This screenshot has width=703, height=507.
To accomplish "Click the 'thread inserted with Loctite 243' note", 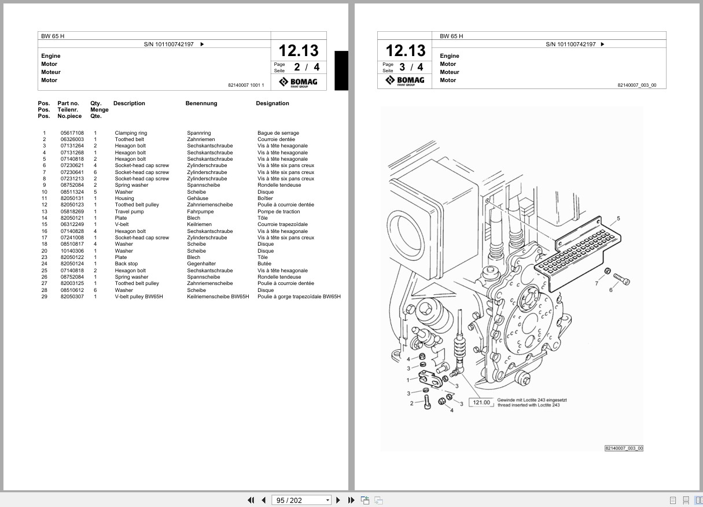I will pyautogui.click(x=528, y=405).
